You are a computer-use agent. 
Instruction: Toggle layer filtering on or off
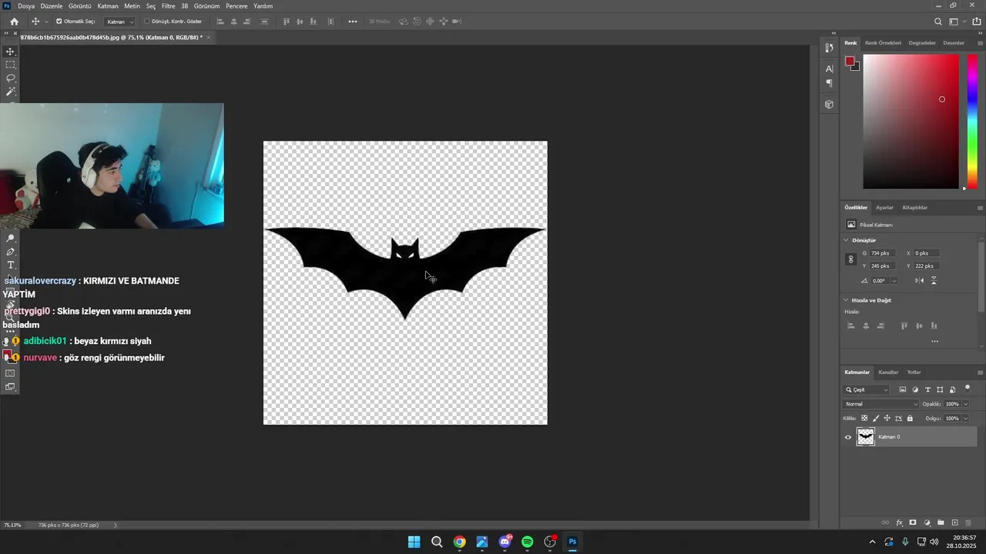tap(968, 388)
